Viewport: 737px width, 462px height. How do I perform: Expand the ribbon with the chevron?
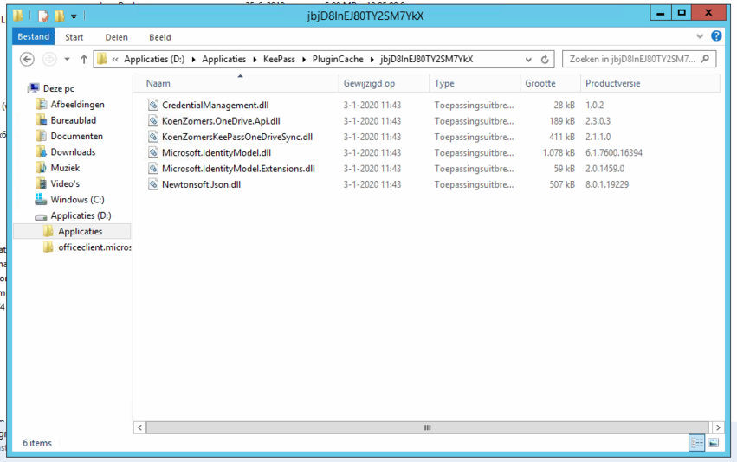click(x=700, y=36)
